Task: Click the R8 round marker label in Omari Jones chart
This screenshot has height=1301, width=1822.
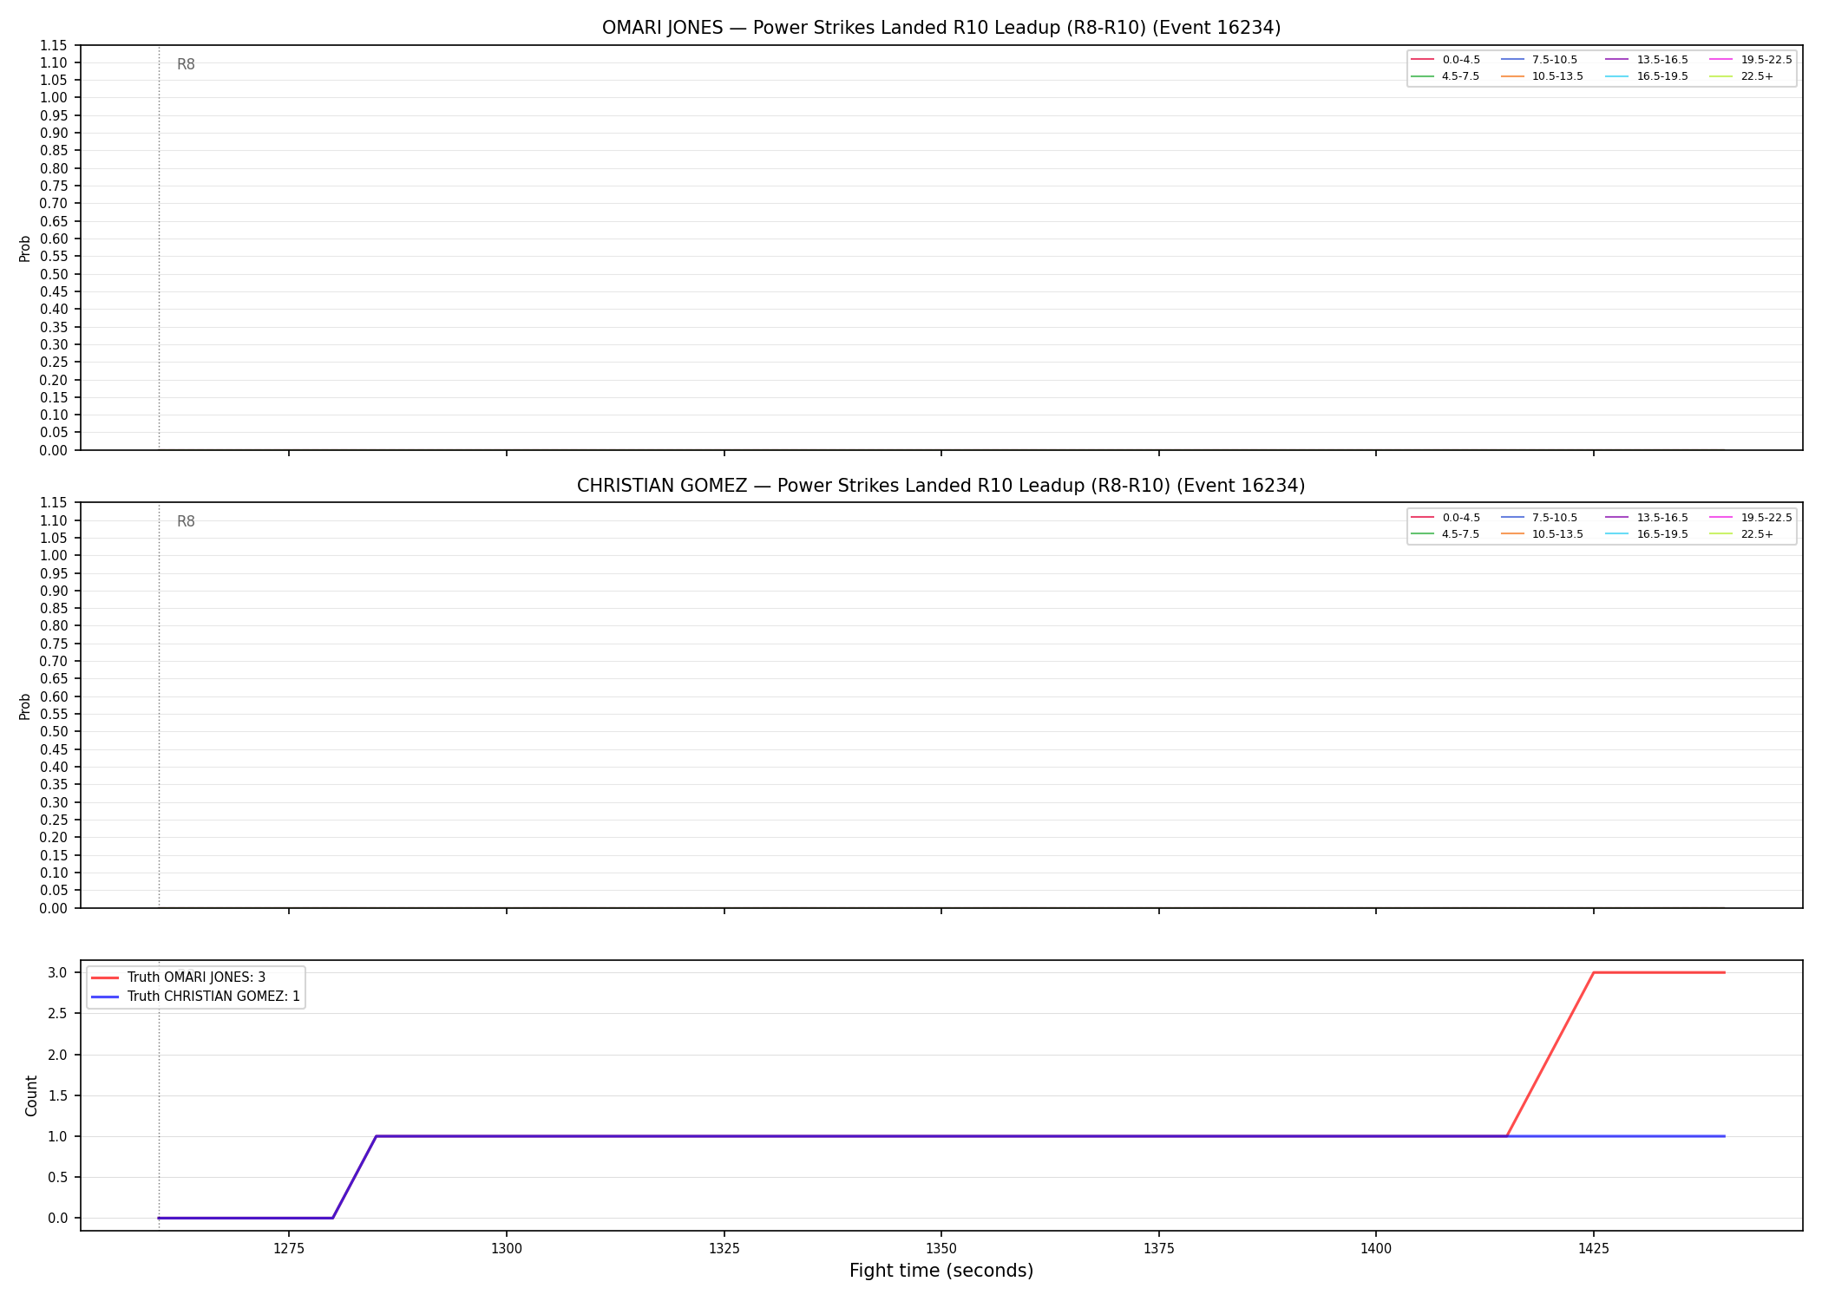Action: click(x=186, y=65)
